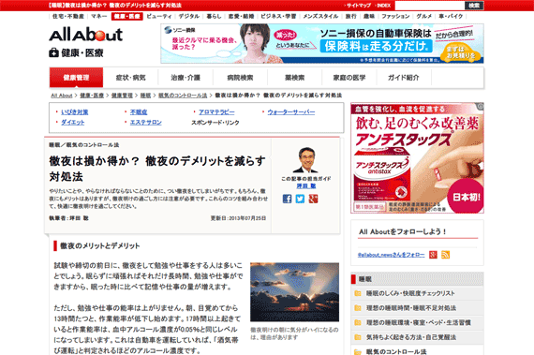
Task: Select メンズスタイル category
Action: (x=320, y=16)
